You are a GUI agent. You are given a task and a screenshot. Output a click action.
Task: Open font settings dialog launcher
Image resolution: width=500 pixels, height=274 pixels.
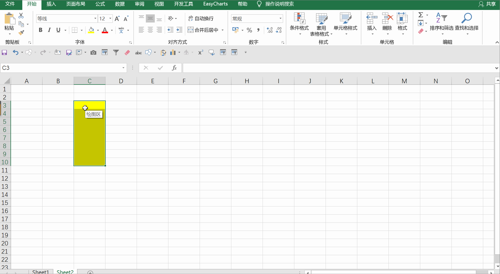point(130,42)
